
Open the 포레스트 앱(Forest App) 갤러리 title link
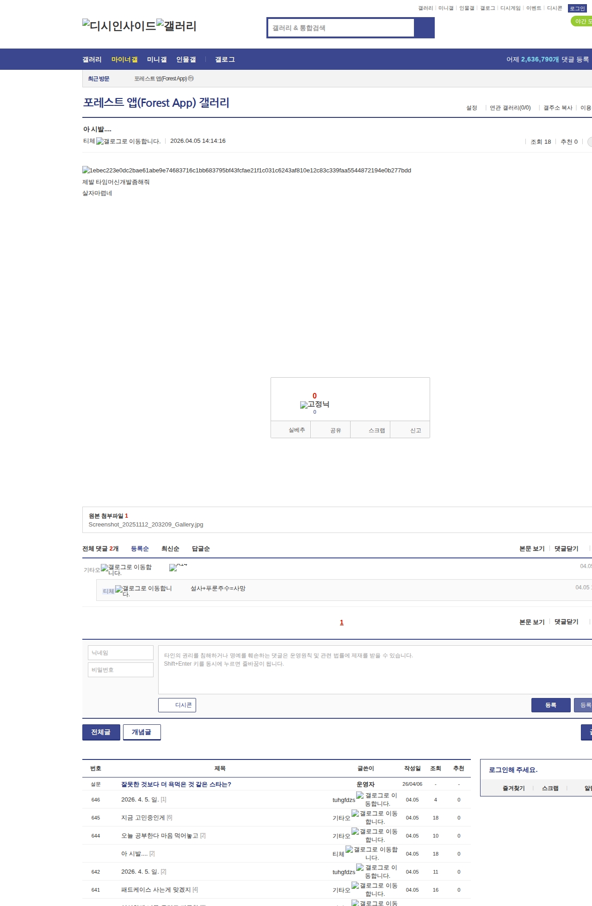tap(156, 103)
